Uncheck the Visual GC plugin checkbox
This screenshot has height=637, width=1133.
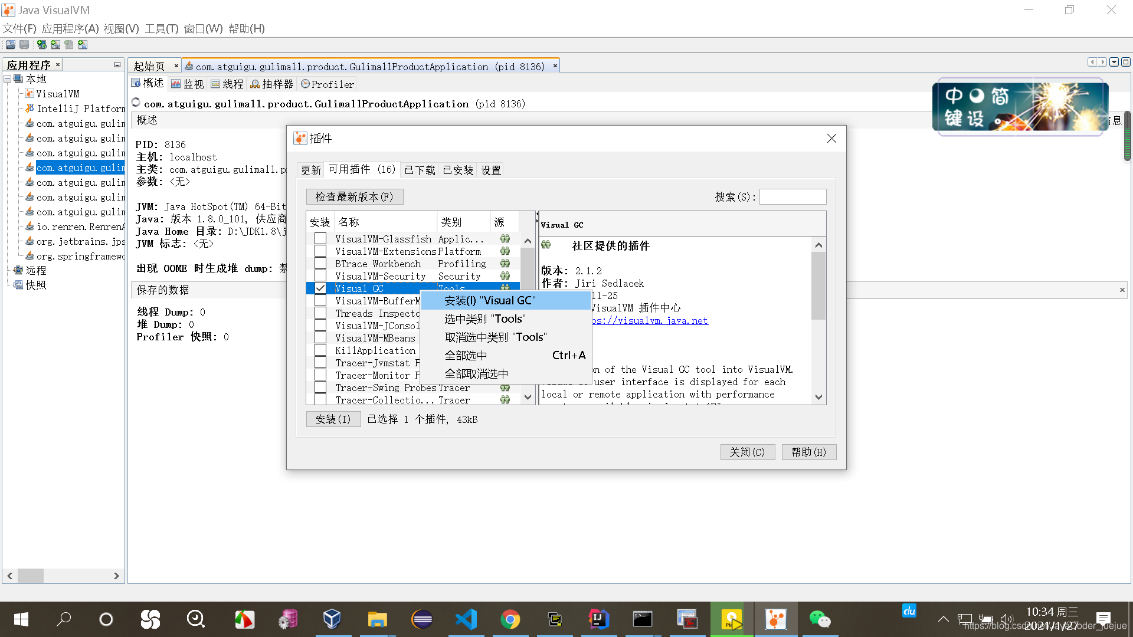point(320,288)
